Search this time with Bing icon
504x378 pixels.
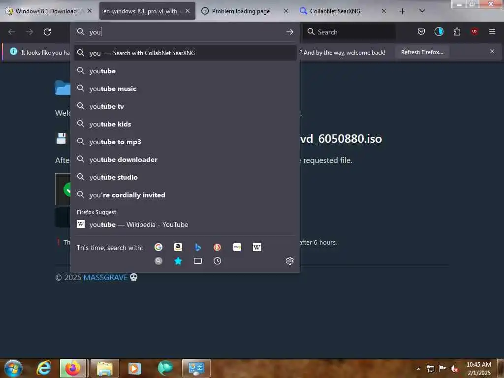198,247
